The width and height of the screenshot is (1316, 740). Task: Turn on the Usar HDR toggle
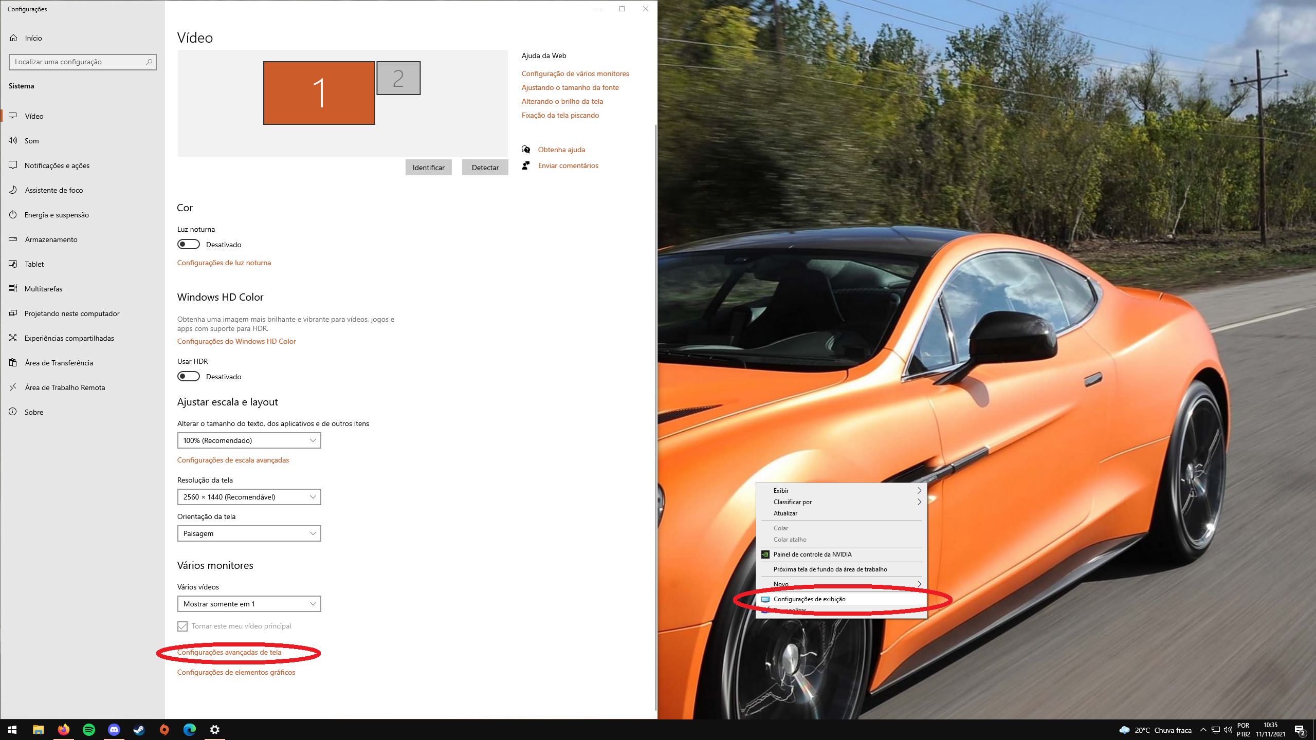tap(189, 376)
